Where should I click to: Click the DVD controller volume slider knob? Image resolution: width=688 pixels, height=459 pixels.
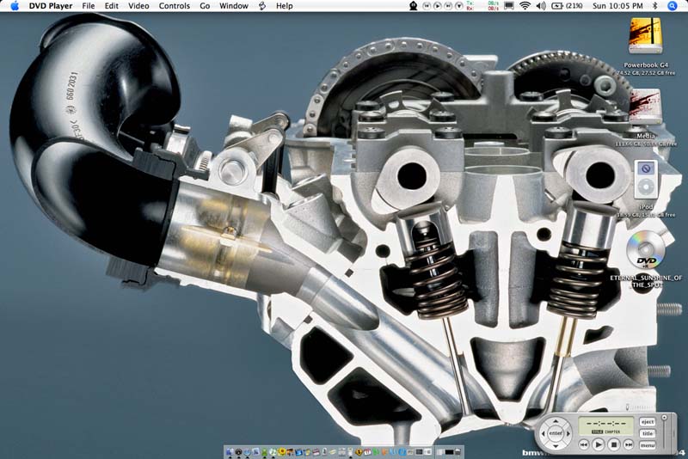[x=664, y=418]
